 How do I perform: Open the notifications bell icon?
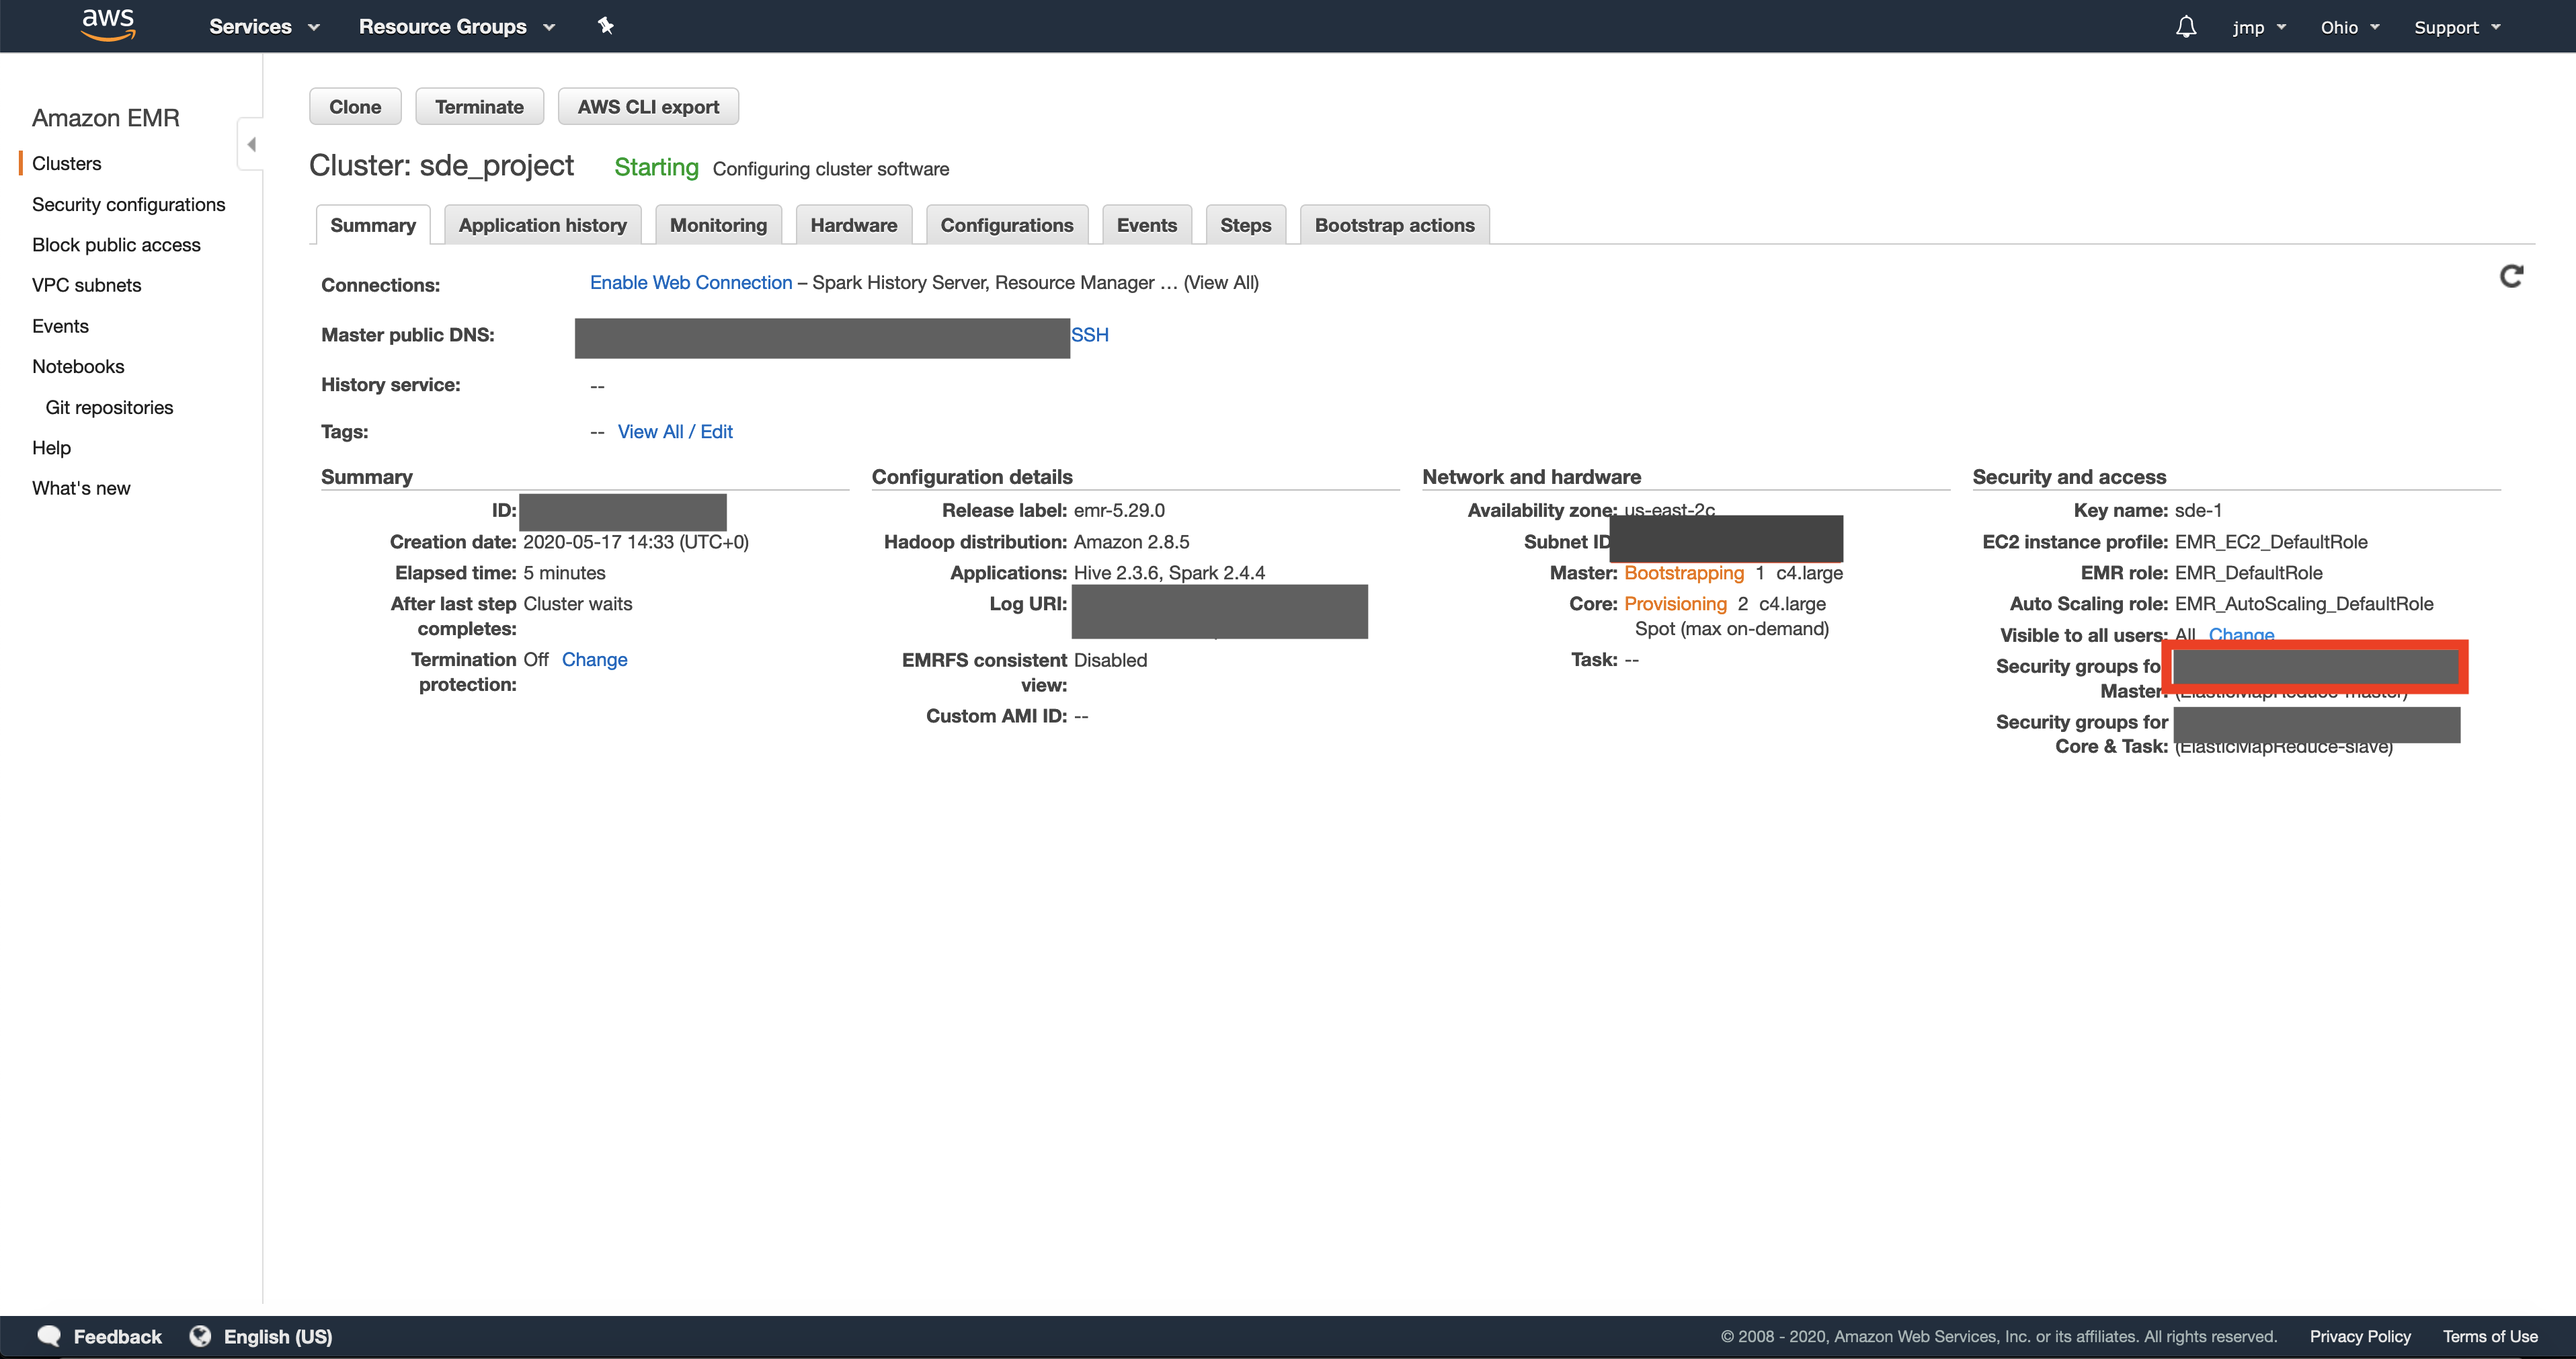2186,27
